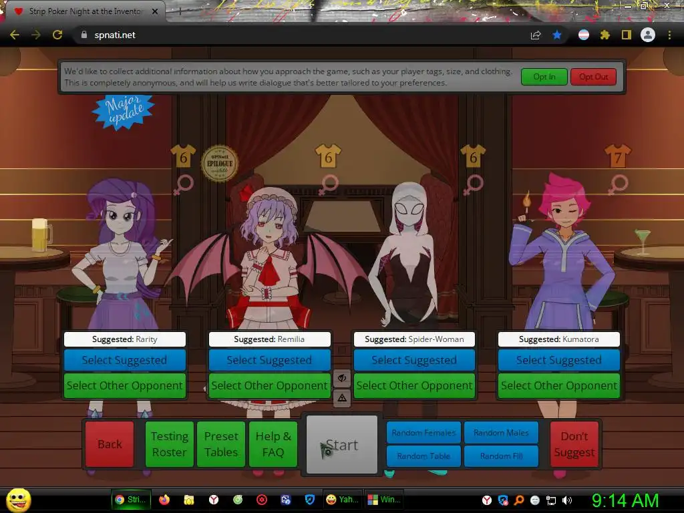Image resolution: width=684 pixels, height=513 pixels.
Task: Open Help & FAQ
Action: click(x=273, y=444)
